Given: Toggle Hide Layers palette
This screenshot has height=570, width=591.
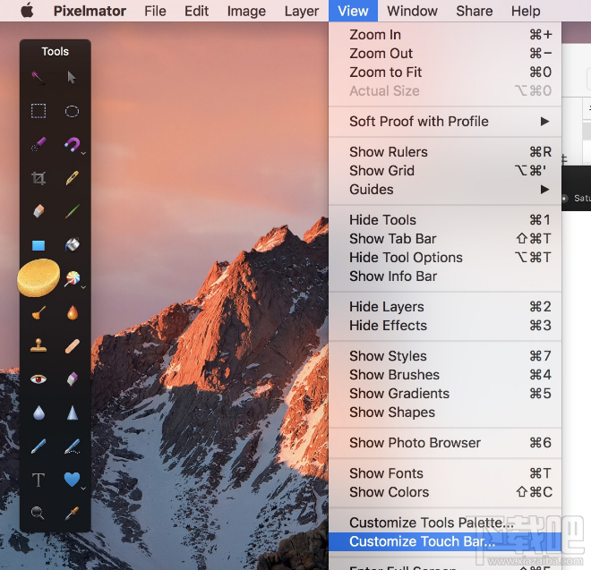Looking at the screenshot, I should coord(445,307).
